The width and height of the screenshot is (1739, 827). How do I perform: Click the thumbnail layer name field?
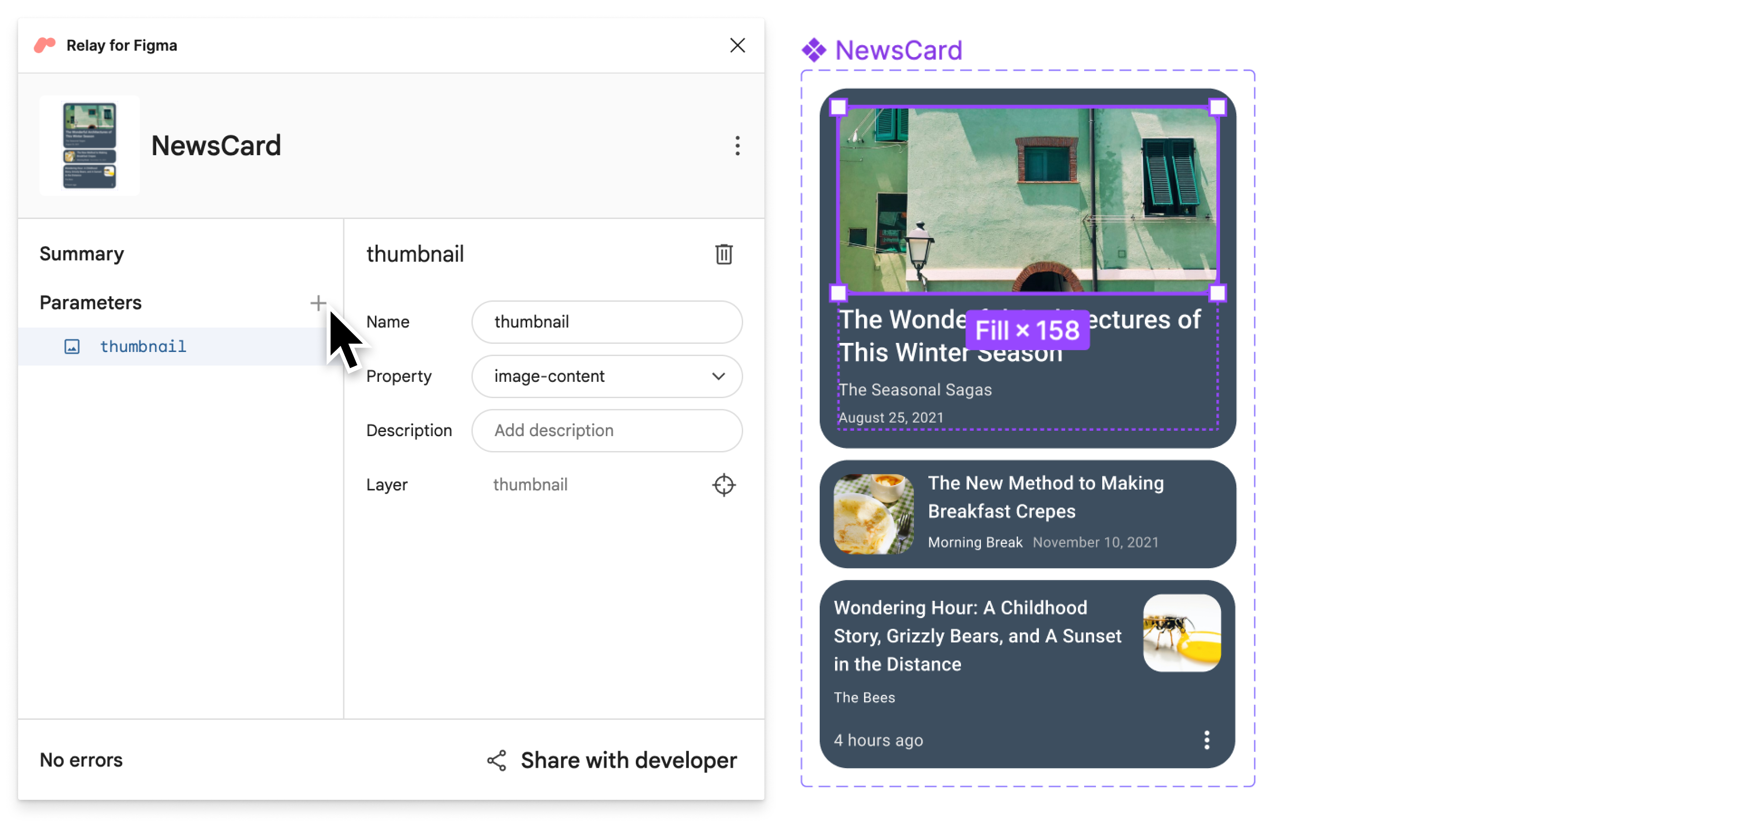(x=530, y=485)
